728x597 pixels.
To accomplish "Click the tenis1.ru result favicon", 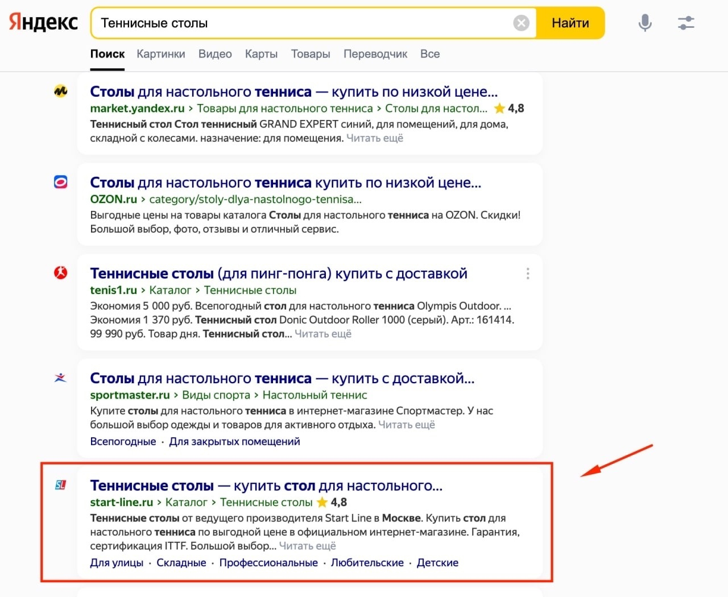I will coord(61,273).
